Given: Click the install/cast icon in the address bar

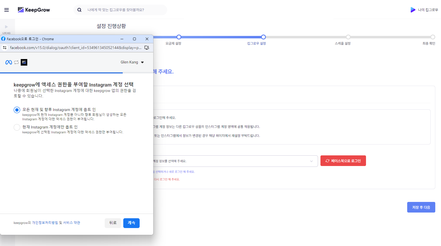Looking at the screenshot, I should click(x=147, y=48).
